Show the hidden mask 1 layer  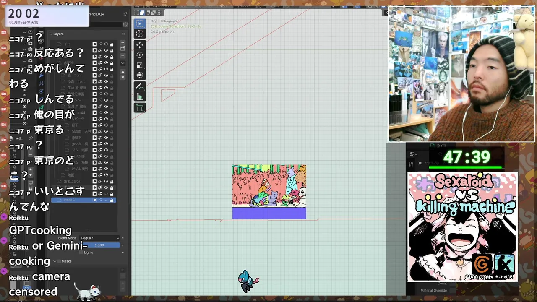point(106,200)
